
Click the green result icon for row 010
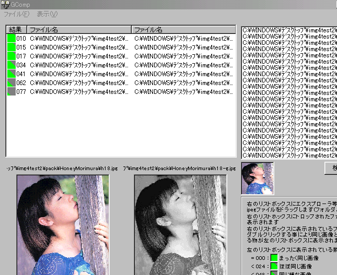point(11,39)
